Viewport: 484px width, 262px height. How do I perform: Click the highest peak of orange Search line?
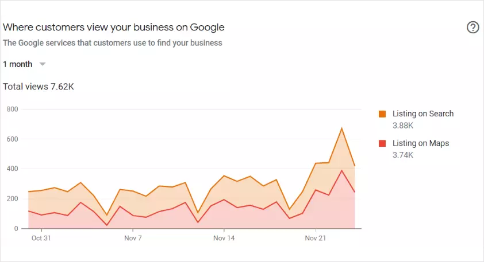pyautogui.click(x=341, y=128)
